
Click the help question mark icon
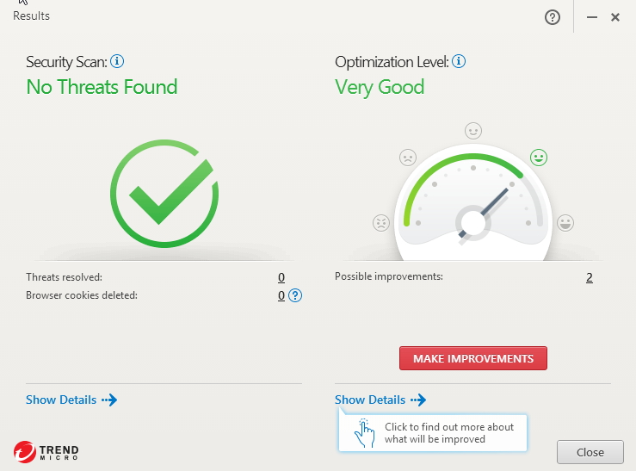(553, 17)
